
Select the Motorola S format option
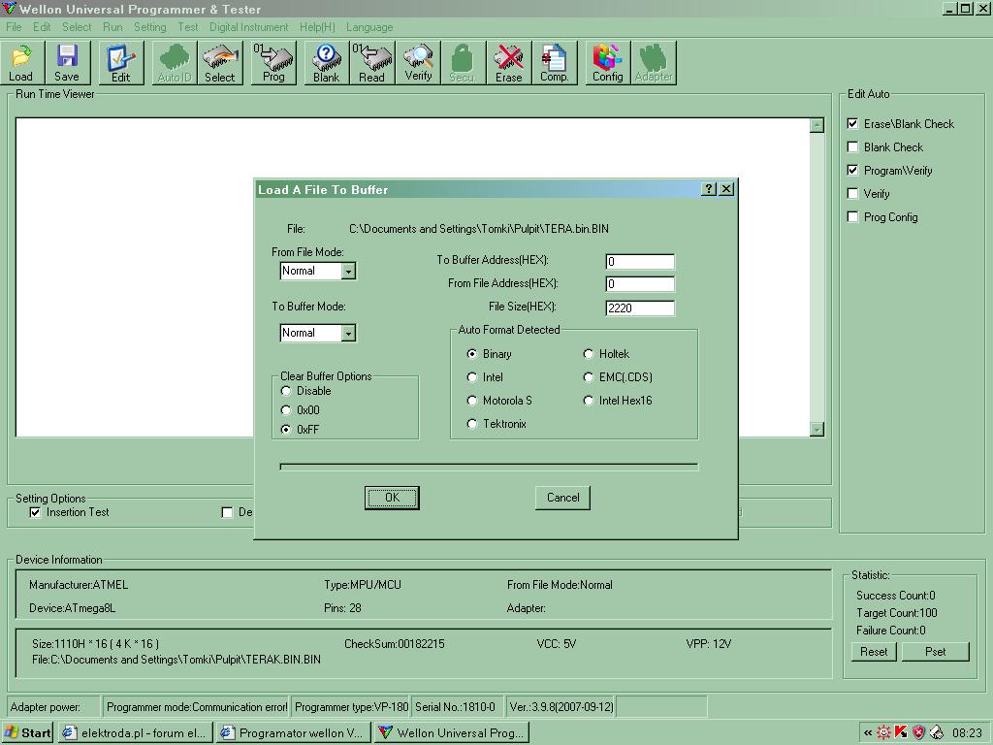click(x=472, y=401)
